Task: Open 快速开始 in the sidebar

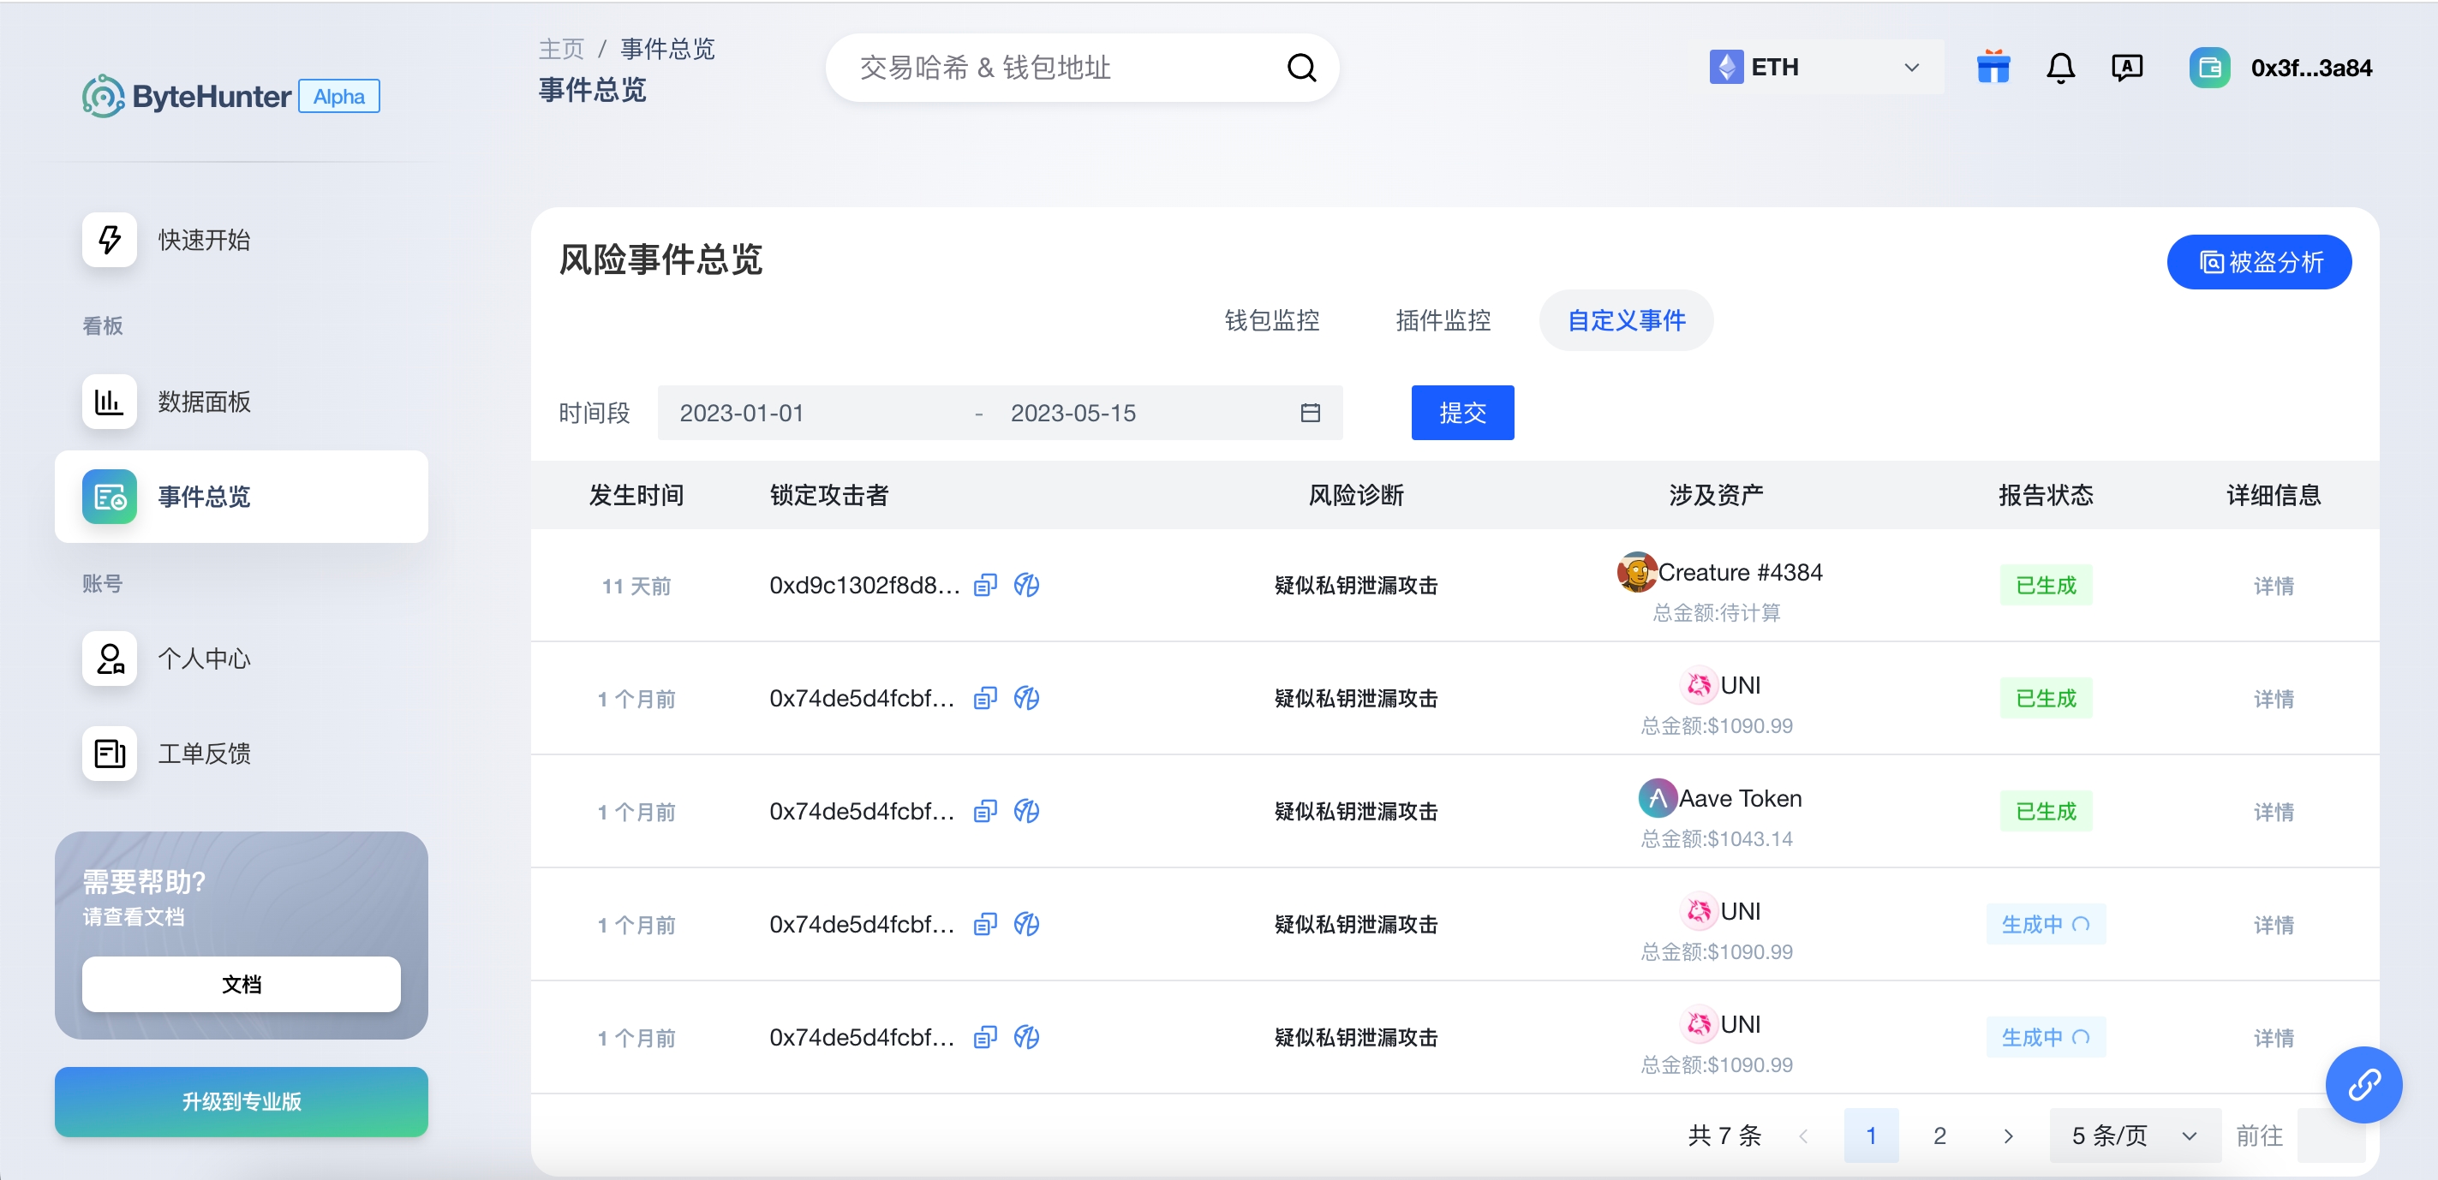Action: [242, 240]
